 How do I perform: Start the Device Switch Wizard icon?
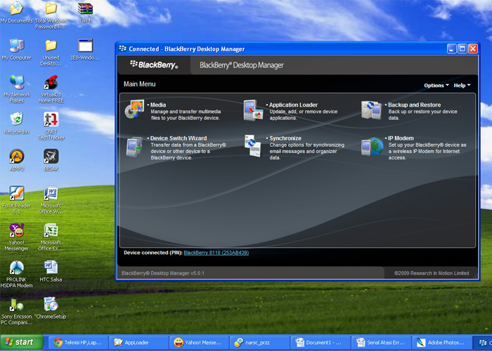click(x=134, y=145)
